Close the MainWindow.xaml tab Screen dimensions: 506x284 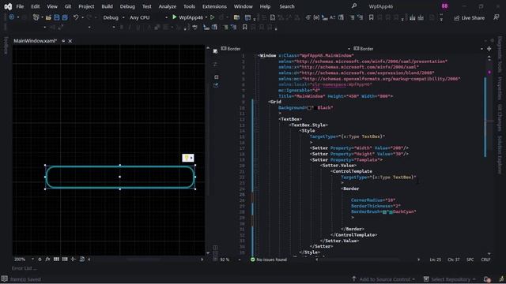[x=70, y=41]
